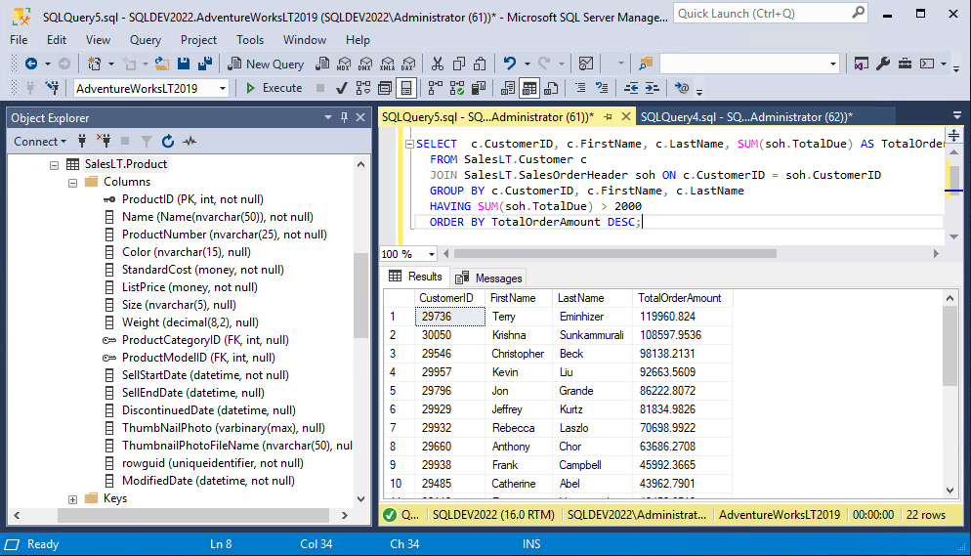Close the Object Explorer panel
The height and width of the screenshot is (556, 971).
(360, 117)
